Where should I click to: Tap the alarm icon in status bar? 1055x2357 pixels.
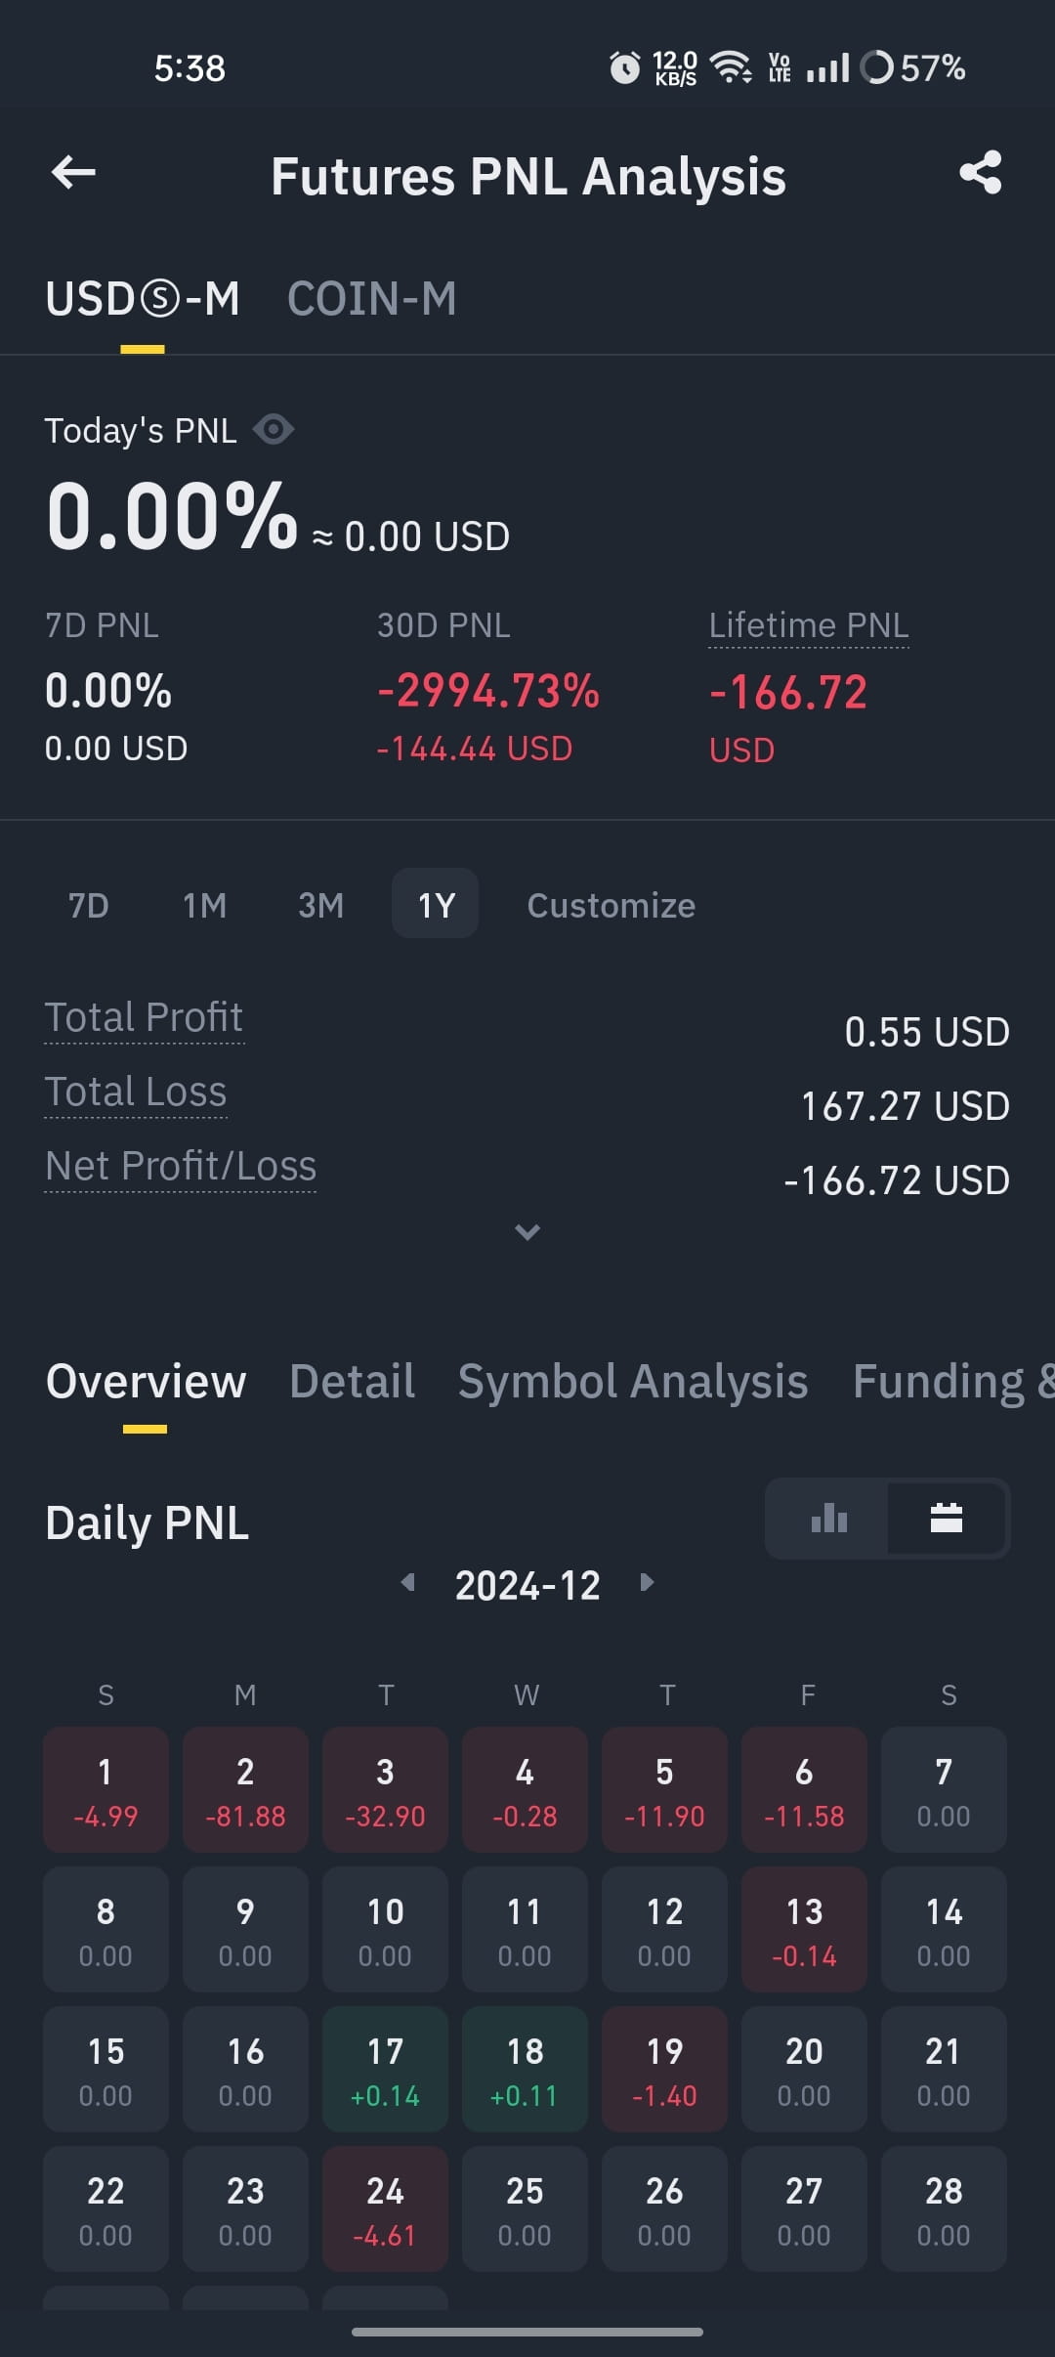pyautogui.click(x=625, y=67)
